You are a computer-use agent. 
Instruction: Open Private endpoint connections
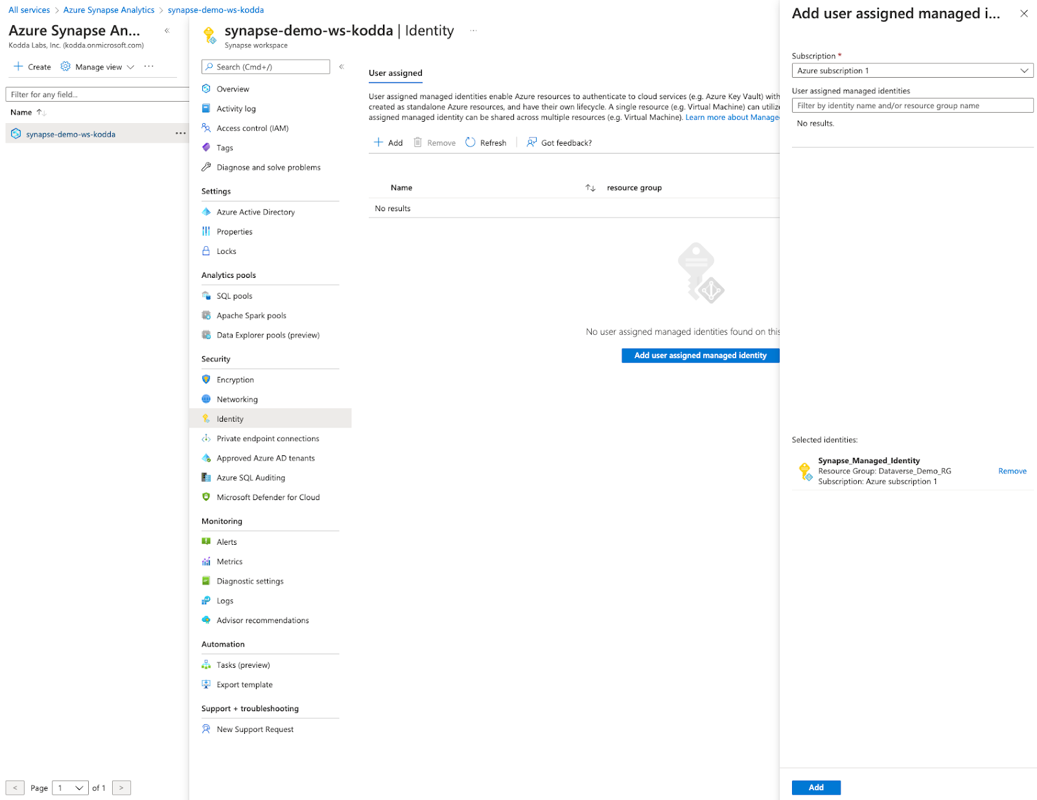tap(268, 439)
